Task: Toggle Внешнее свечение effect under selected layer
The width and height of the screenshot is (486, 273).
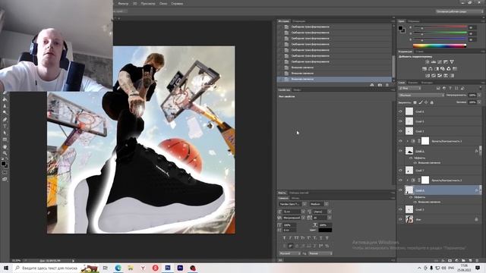Action: point(415,202)
